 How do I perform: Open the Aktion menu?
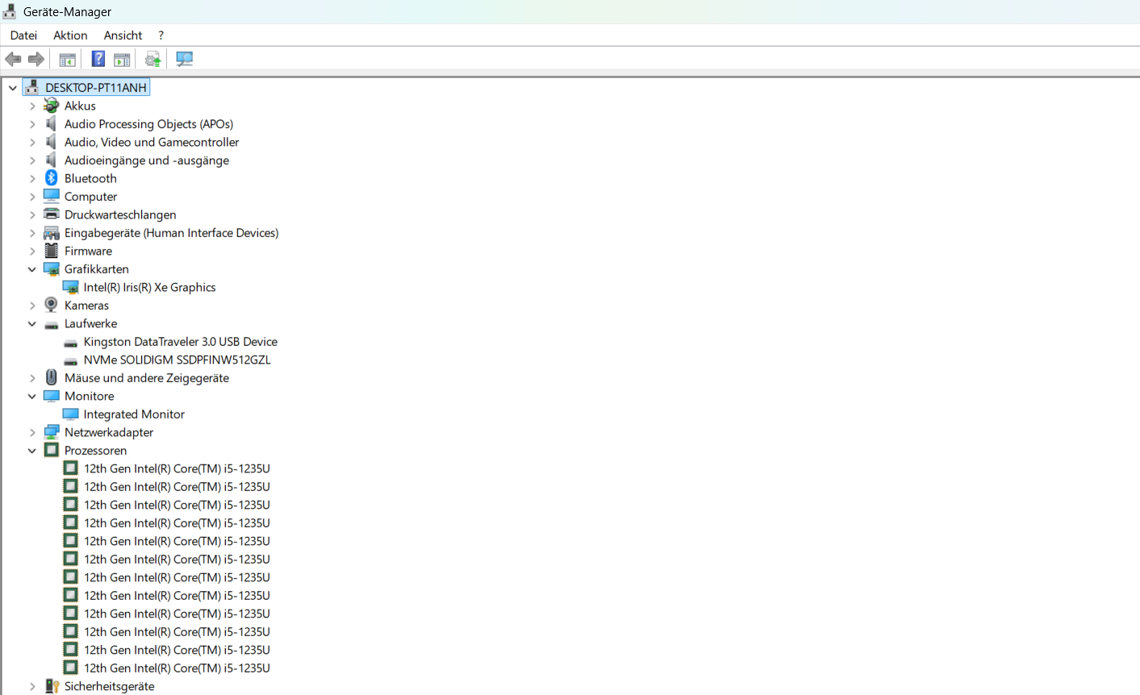click(70, 35)
